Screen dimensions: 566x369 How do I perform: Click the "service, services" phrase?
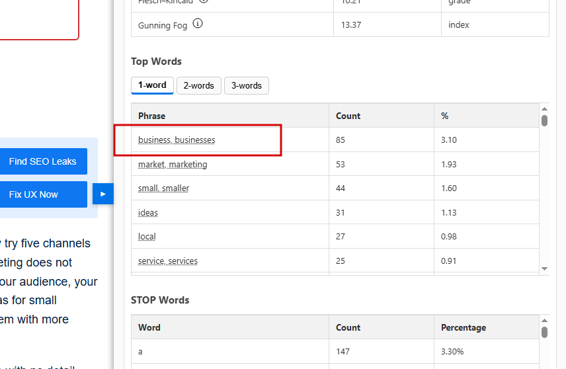[168, 261]
